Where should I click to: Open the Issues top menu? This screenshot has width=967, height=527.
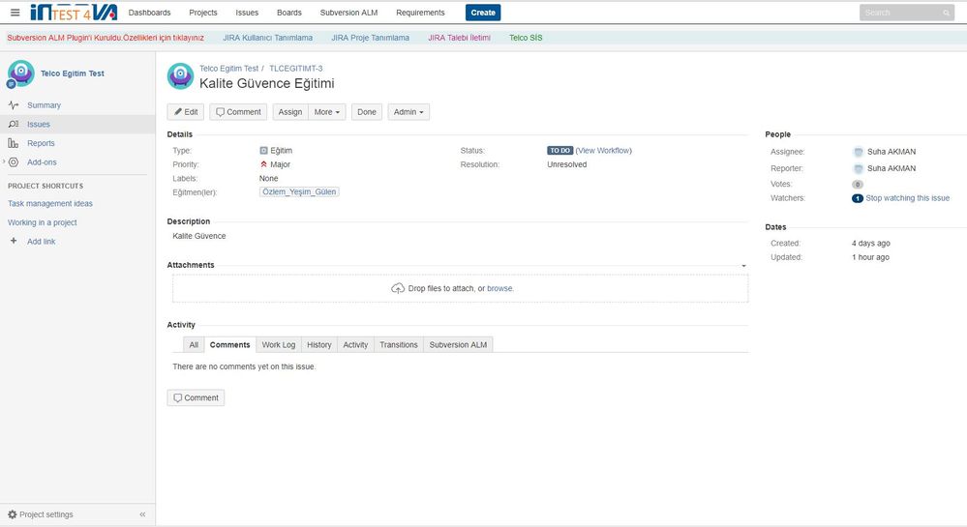click(247, 13)
